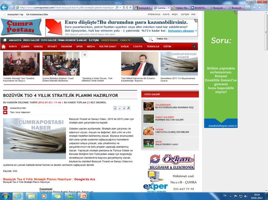Screen dimensions: 268x200
Task: Click the browser URL address field
Action: [67, 7]
